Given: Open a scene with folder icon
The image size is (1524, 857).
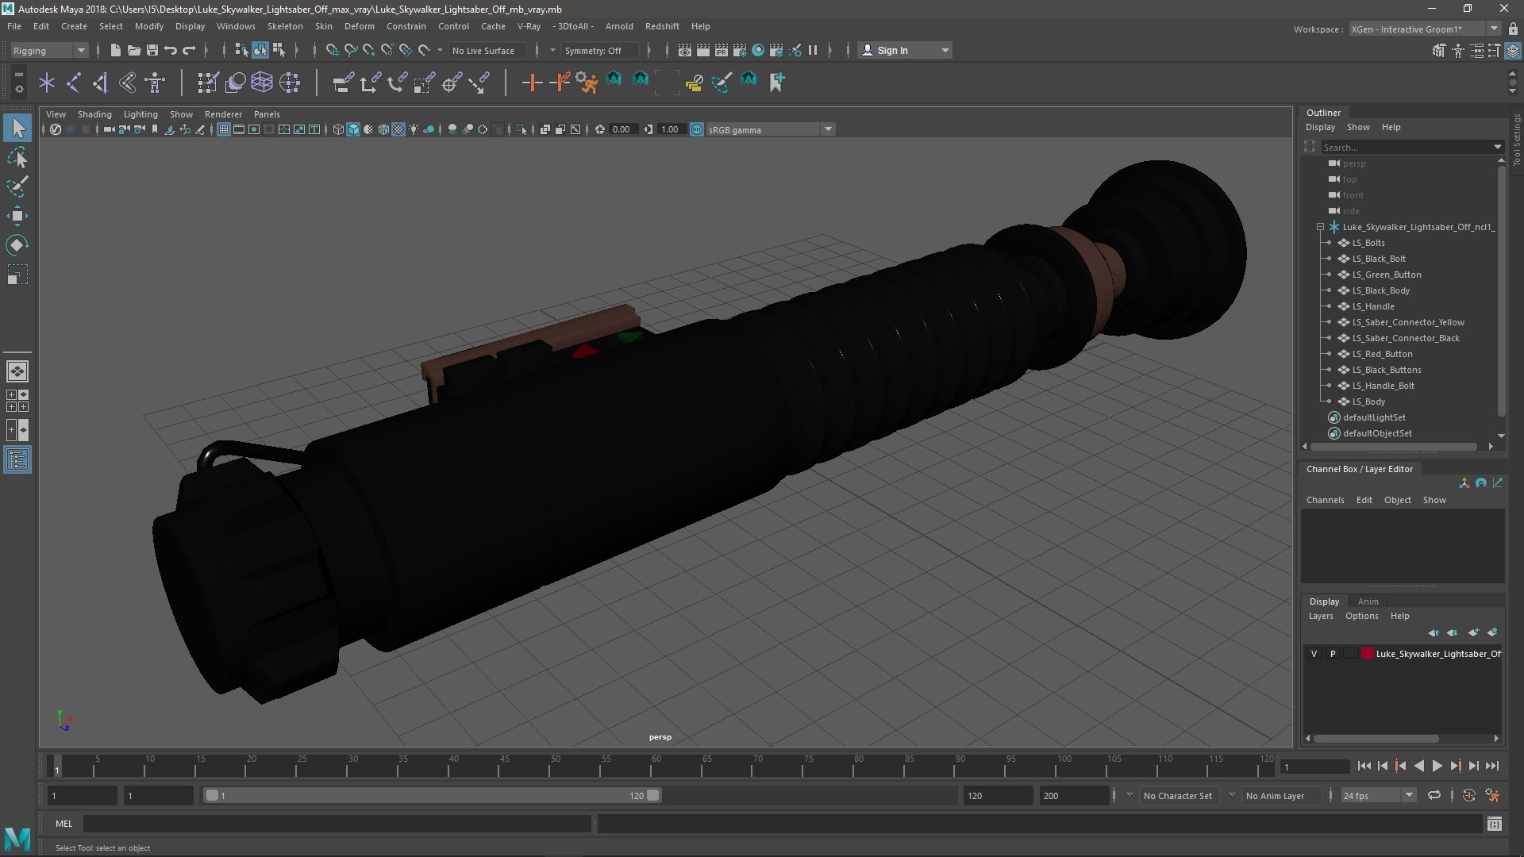Looking at the screenshot, I should point(133,50).
